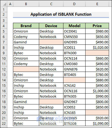The height and width of the screenshot is (128, 112).
Task: Select the blank Device cell in GND967 row
Action: tap(51, 102)
